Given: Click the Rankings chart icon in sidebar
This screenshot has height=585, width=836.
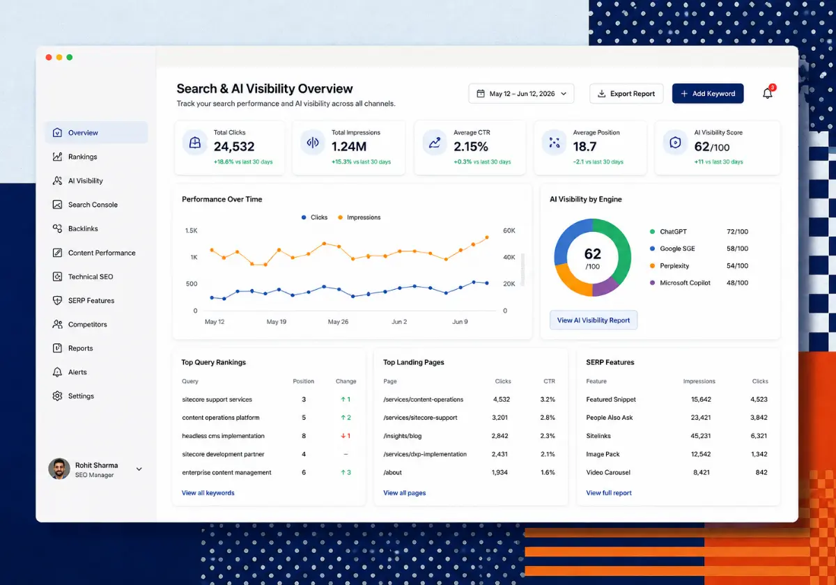Looking at the screenshot, I should pos(57,157).
